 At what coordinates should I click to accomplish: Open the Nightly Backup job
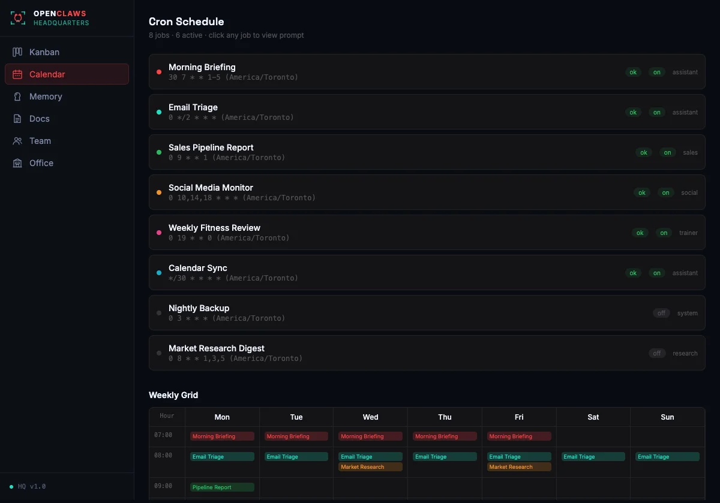[x=427, y=313]
